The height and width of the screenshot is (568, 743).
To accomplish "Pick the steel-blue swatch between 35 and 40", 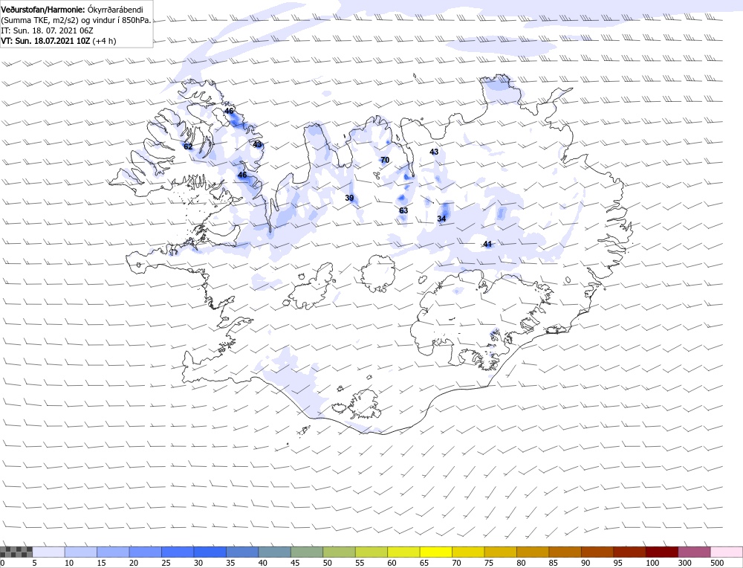I will click(x=242, y=552).
